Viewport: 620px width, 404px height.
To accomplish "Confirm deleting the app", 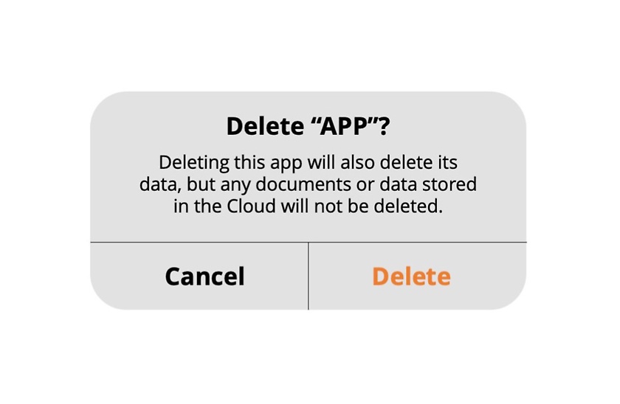I will click(418, 276).
